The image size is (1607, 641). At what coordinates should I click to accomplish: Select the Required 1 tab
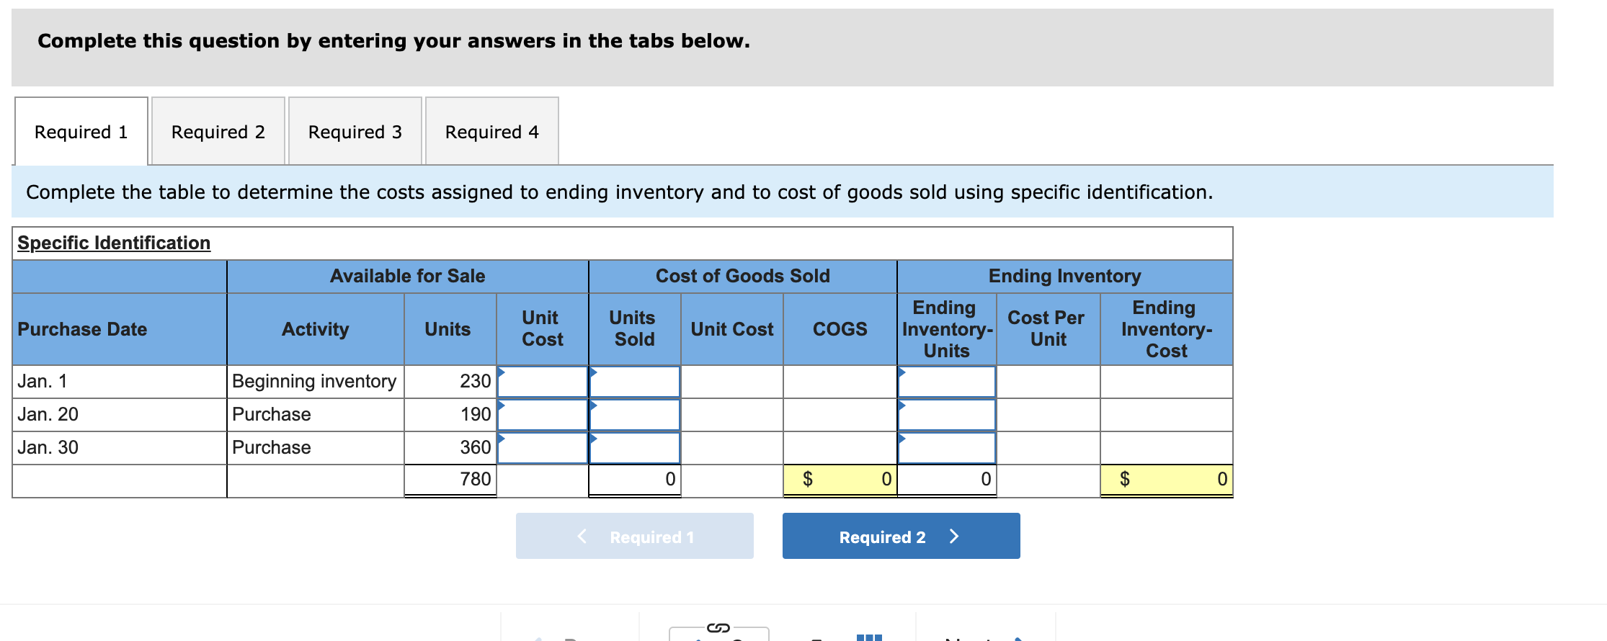point(81,132)
